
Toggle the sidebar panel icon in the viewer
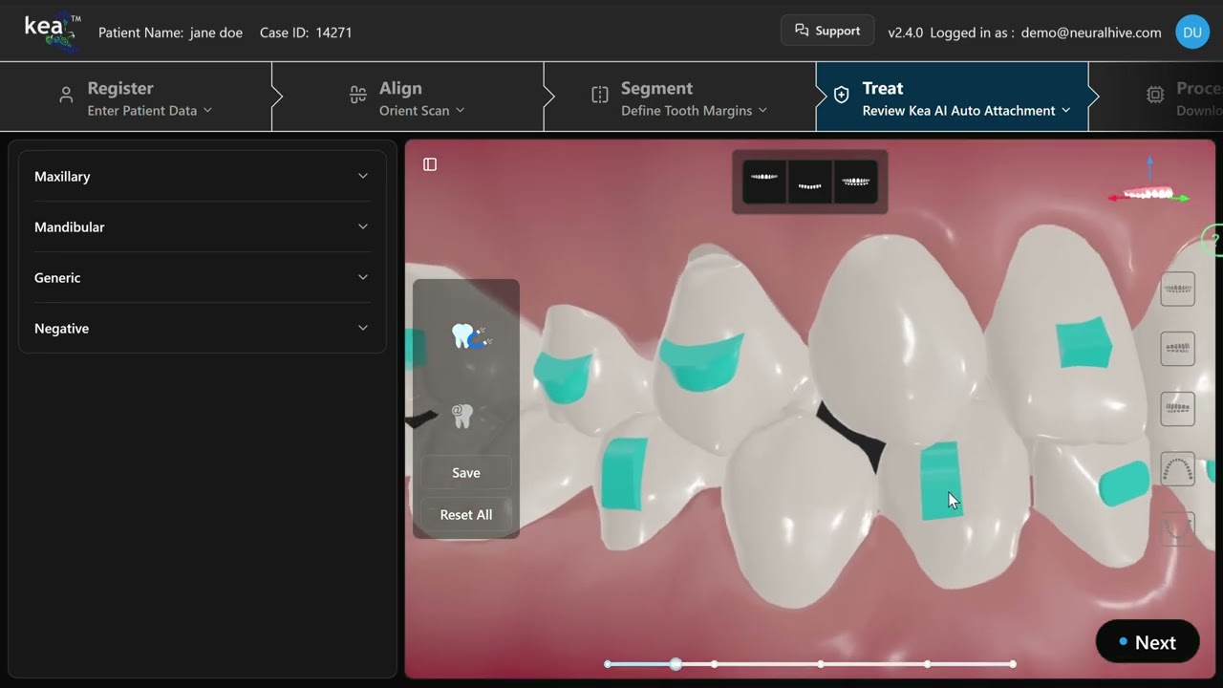coord(430,164)
